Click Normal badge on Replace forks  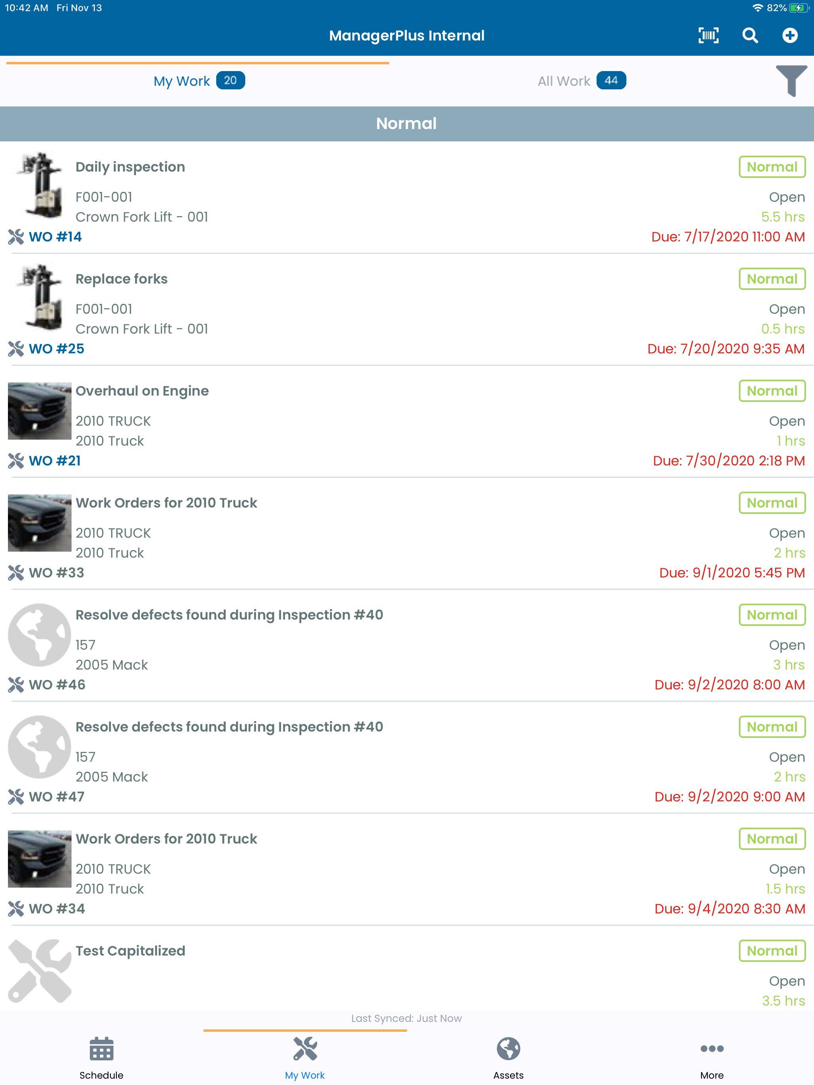(x=772, y=279)
